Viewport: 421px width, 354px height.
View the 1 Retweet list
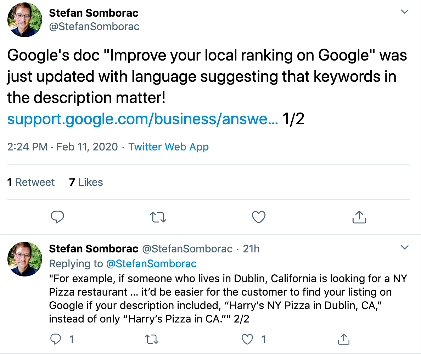pyautogui.click(x=30, y=182)
